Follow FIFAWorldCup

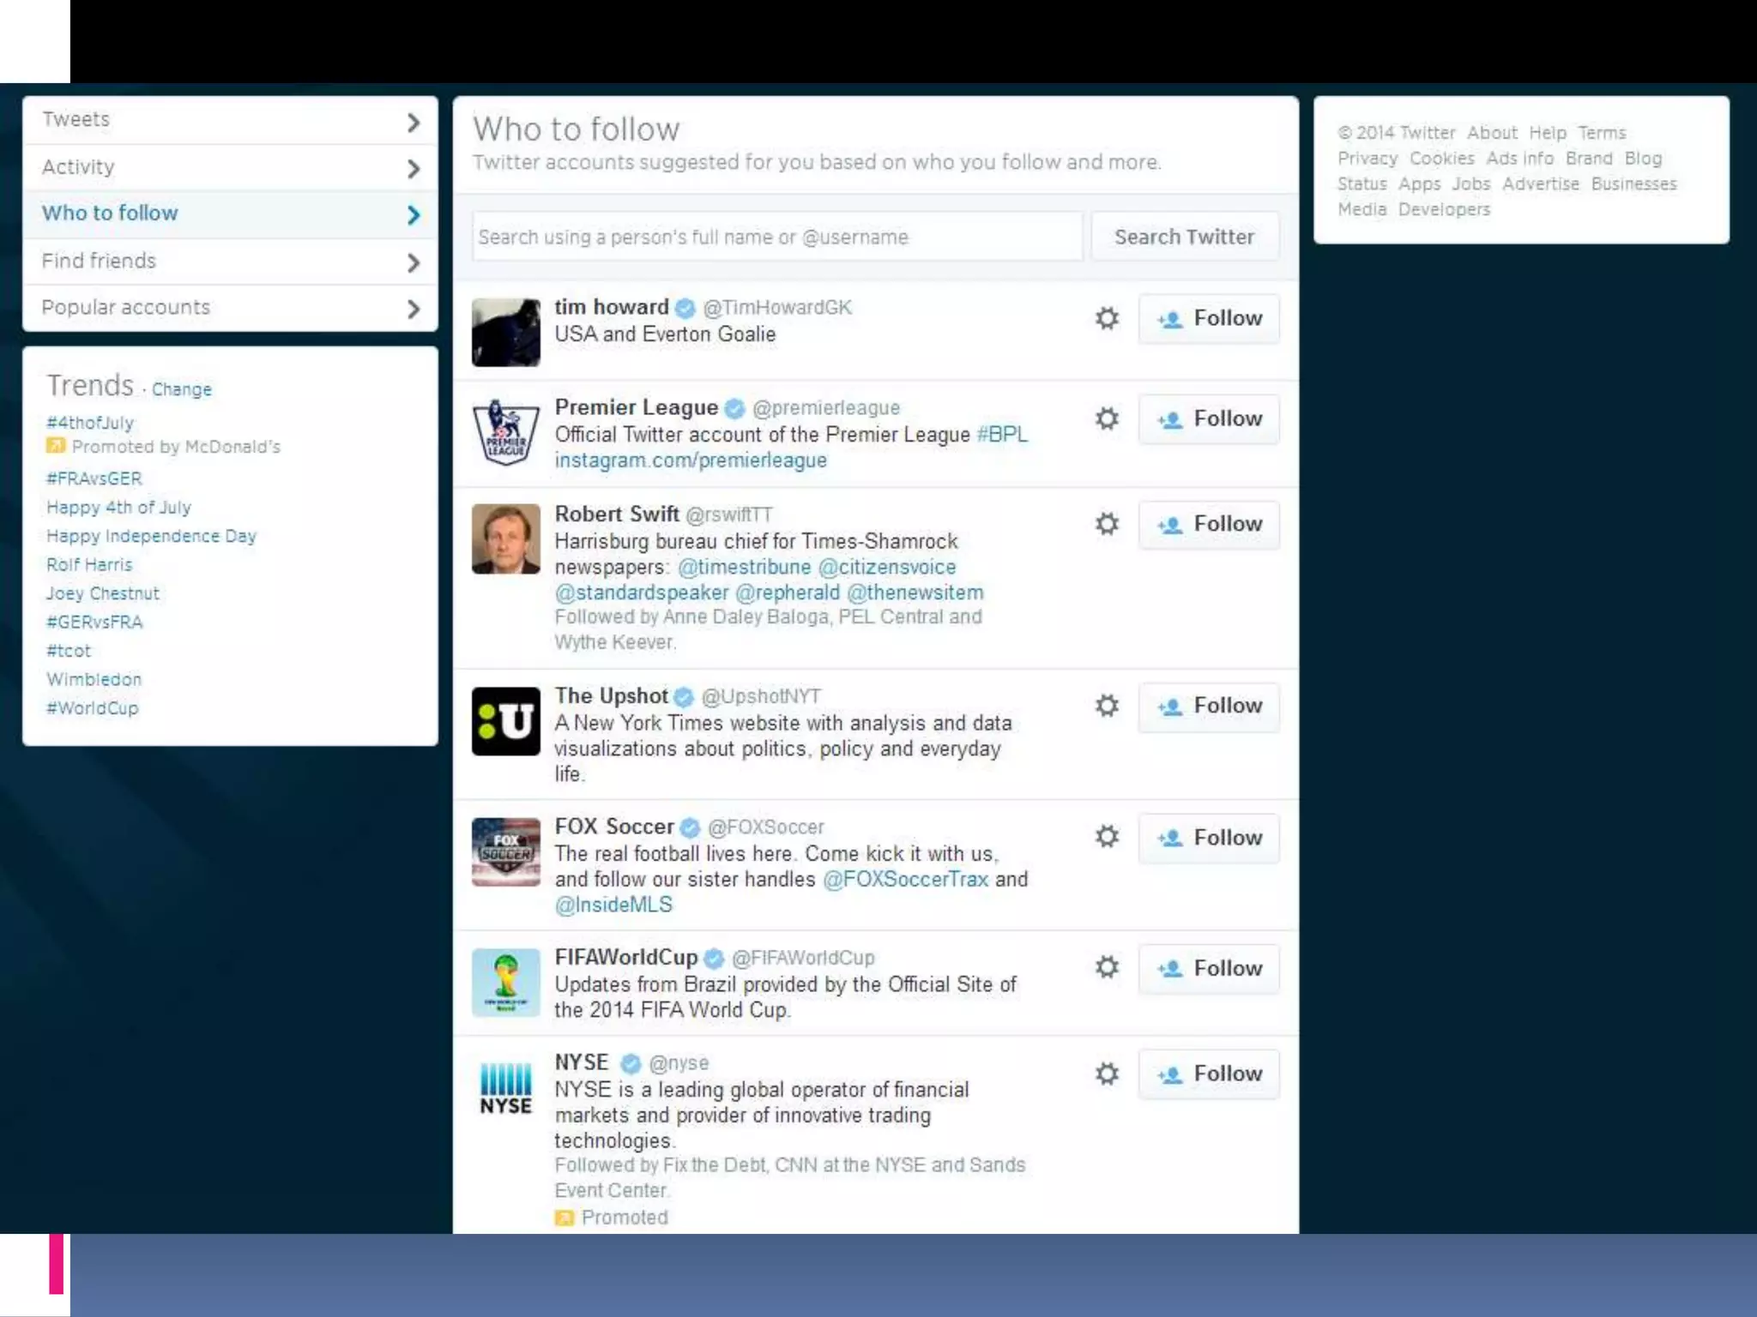point(1209,969)
